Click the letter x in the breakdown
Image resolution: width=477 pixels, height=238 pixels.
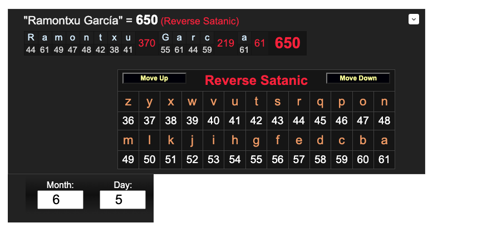[114, 38]
